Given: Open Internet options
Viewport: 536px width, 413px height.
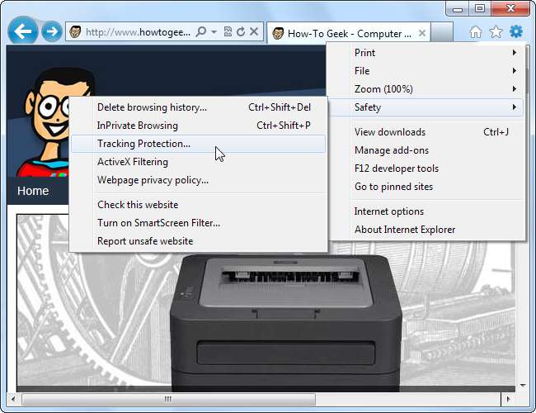Looking at the screenshot, I should click(x=426, y=211).
